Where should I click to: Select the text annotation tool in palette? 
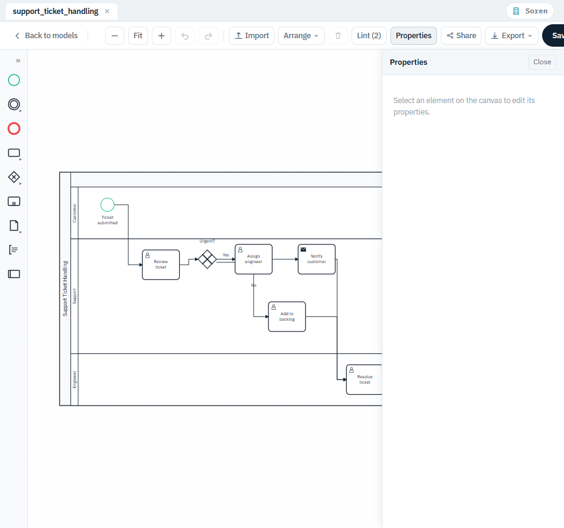[13, 250]
